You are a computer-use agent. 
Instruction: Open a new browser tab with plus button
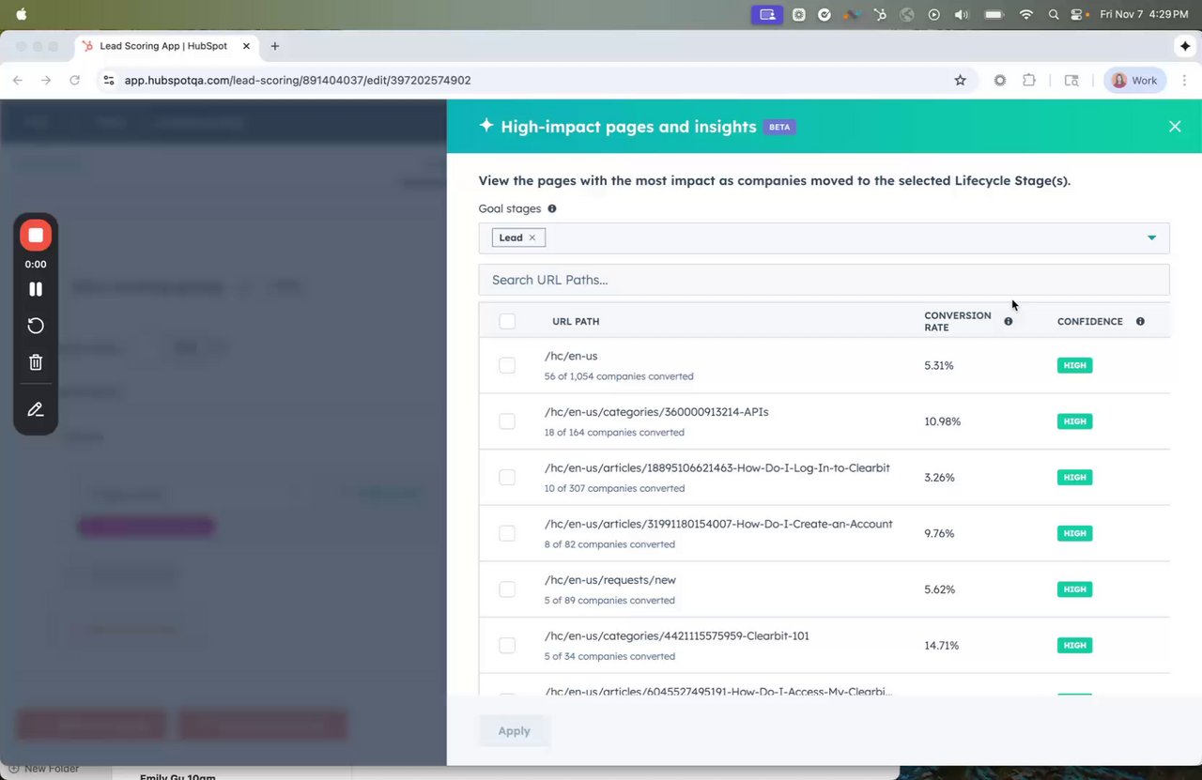pyautogui.click(x=275, y=46)
